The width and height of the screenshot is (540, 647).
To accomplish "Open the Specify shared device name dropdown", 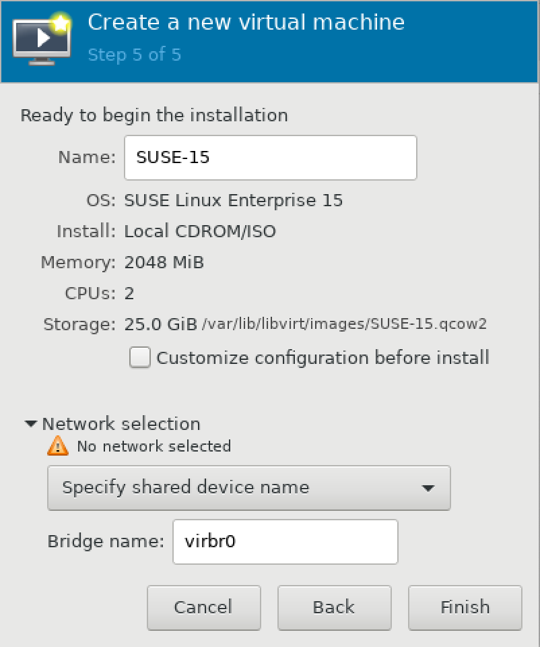I will coord(249,488).
